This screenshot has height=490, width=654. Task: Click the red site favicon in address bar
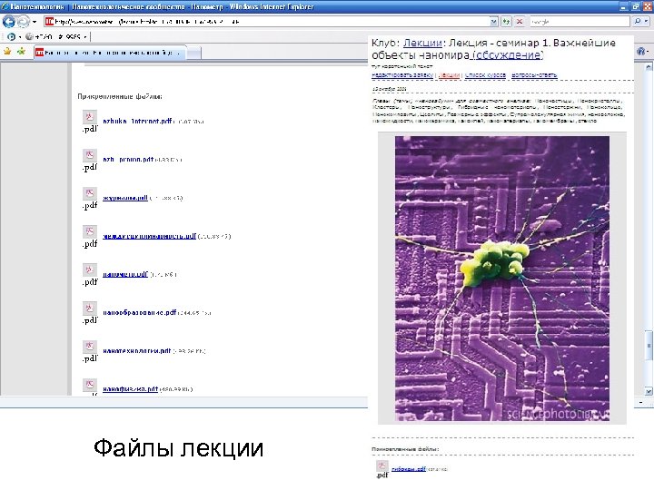pos(50,21)
